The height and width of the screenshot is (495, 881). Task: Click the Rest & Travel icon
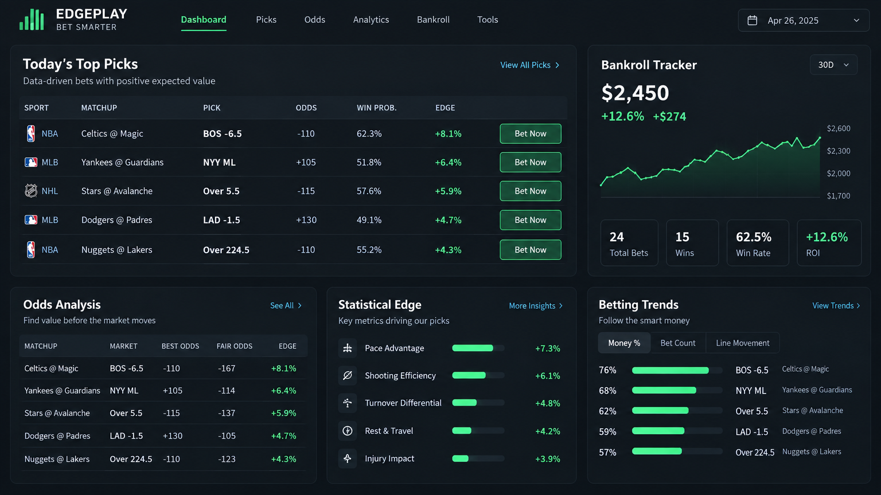coord(348,431)
